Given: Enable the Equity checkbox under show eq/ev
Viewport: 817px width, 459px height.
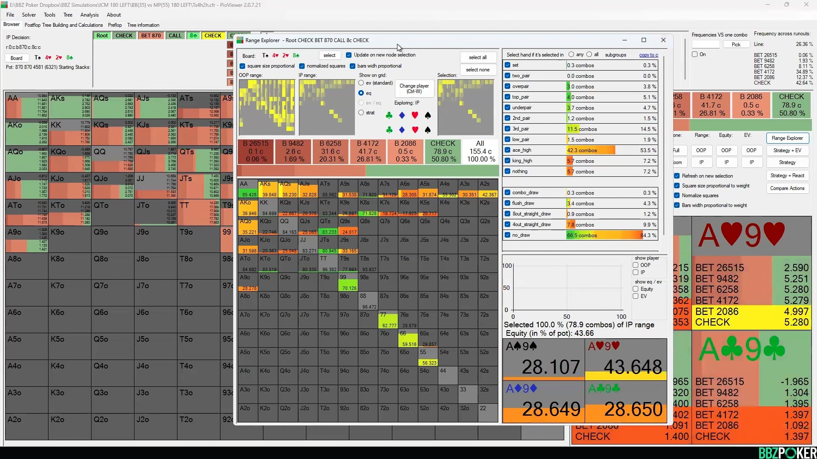Looking at the screenshot, I should coord(635,289).
